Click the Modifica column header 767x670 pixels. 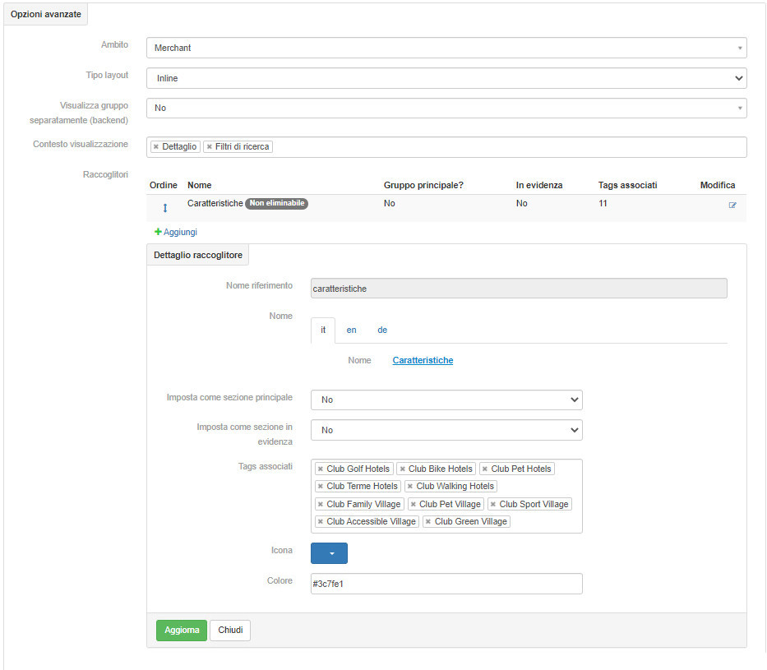click(x=718, y=185)
